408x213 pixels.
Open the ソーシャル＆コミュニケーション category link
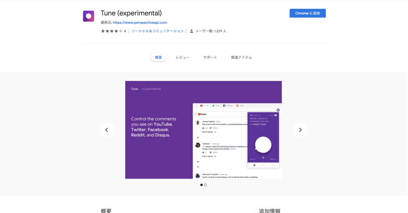pyautogui.click(x=157, y=31)
